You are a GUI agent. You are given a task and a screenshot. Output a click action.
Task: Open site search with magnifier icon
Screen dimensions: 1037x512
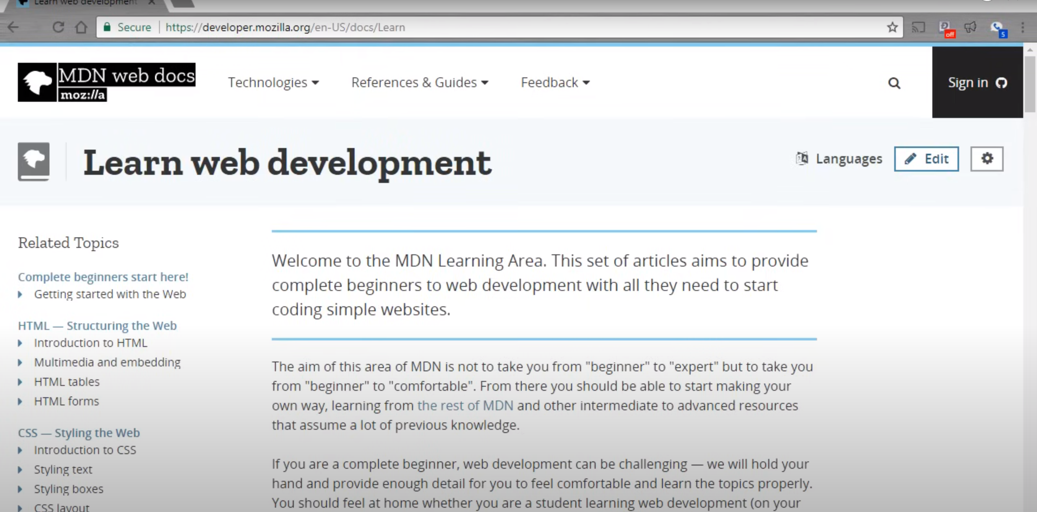coord(894,83)
